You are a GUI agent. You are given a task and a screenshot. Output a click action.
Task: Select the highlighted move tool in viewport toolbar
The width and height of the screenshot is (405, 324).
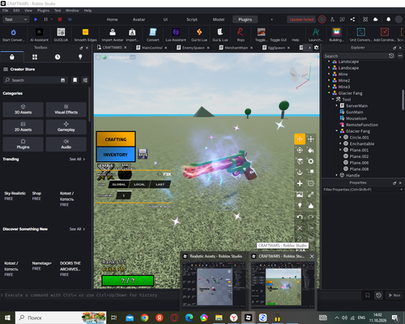click(x=300, y=139)
